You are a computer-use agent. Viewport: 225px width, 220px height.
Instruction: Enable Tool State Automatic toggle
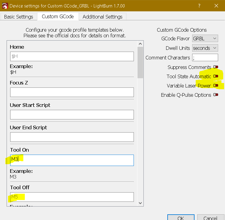click(215, 76)
